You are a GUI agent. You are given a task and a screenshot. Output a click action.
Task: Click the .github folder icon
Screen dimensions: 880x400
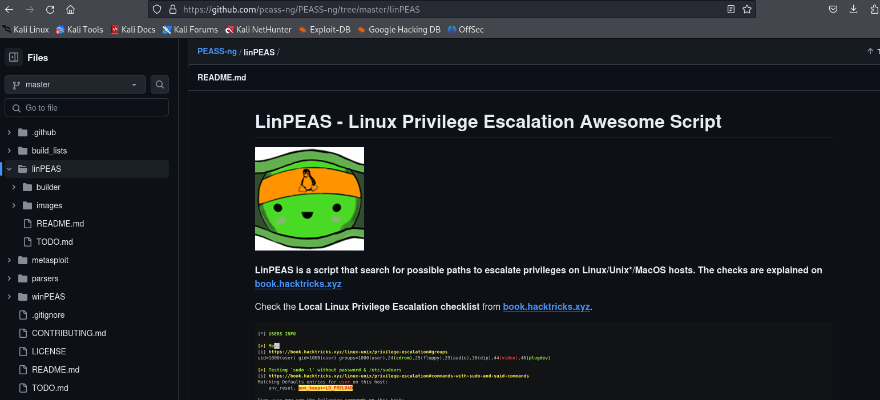click(23, 132)
